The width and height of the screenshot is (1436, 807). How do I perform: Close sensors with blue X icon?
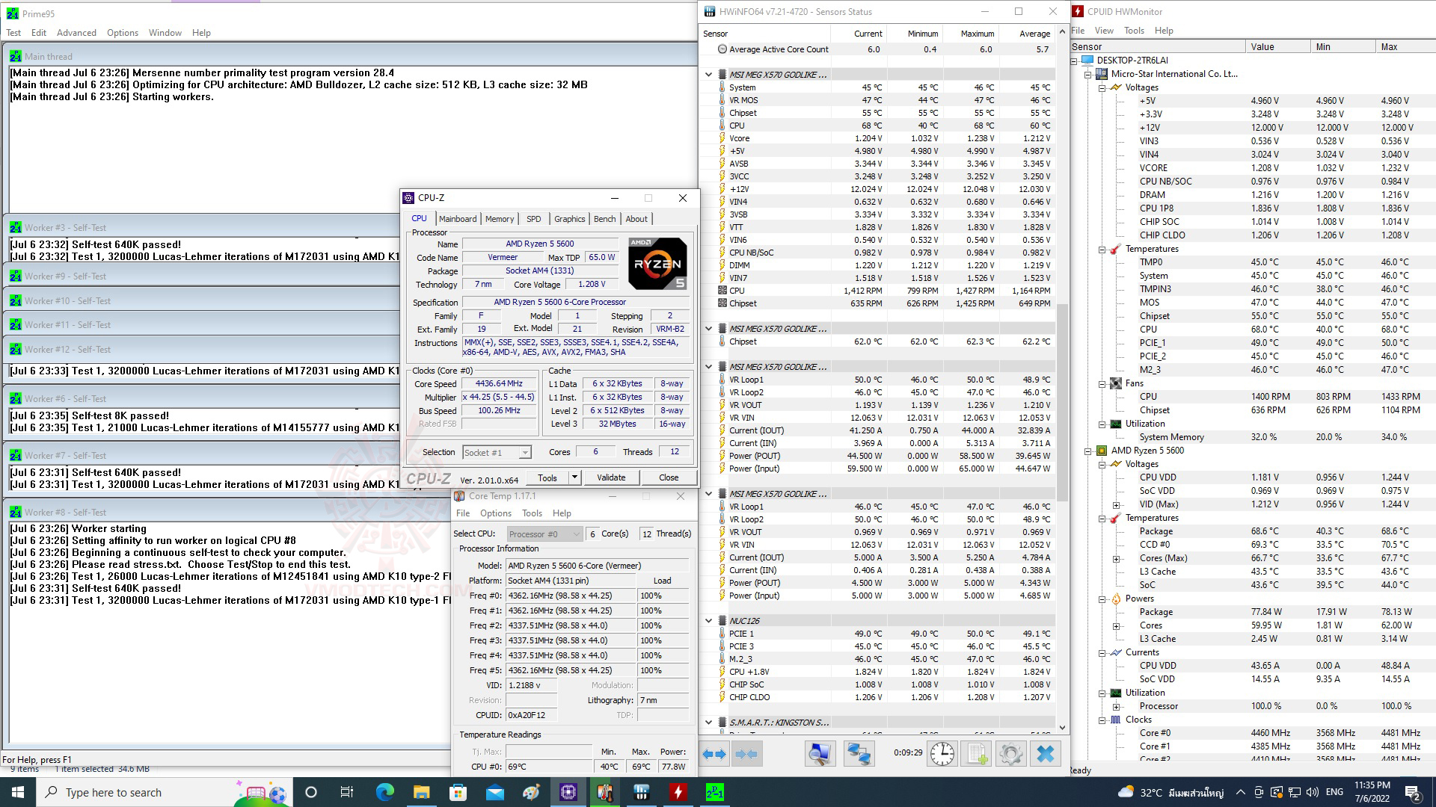pos(1045,754)
